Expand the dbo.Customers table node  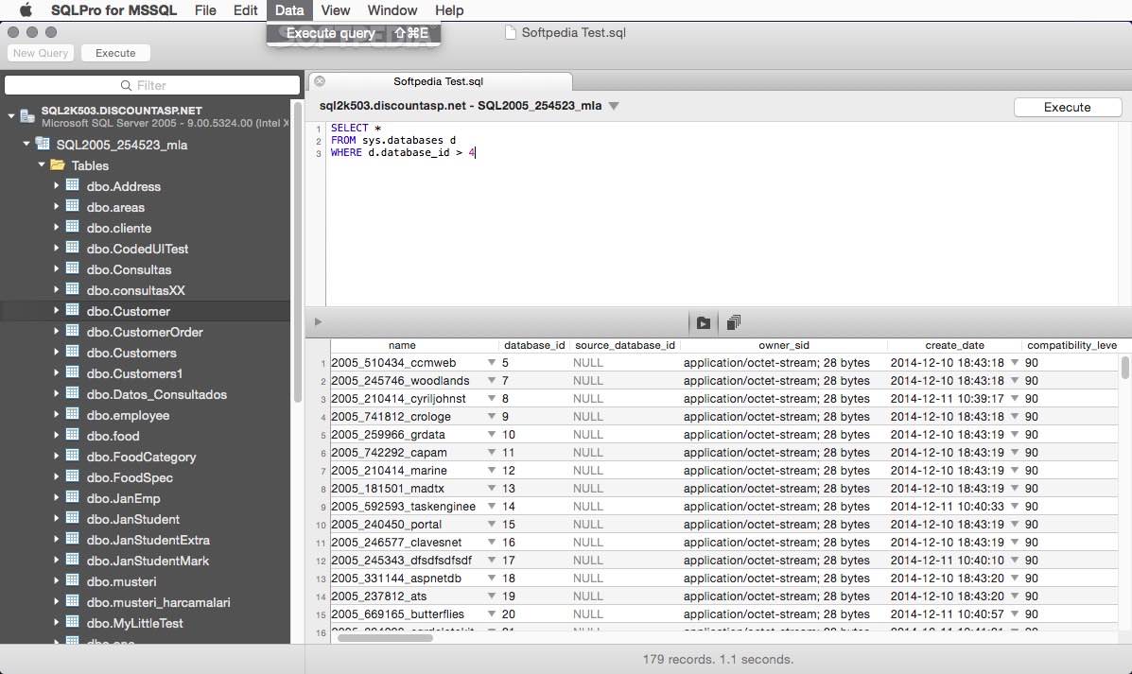pyautogui.click(x=57, y=353)
